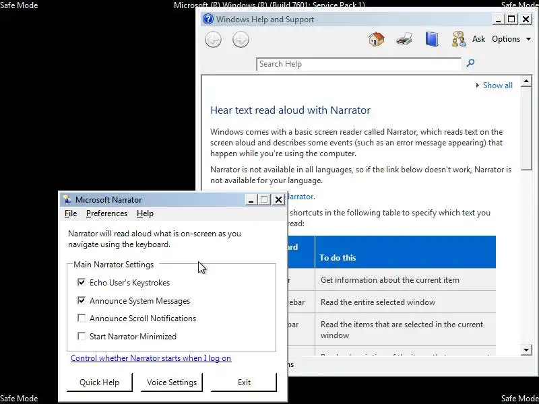
Task: Click the Help window scroll up arrow
Action: pos(526,81)
